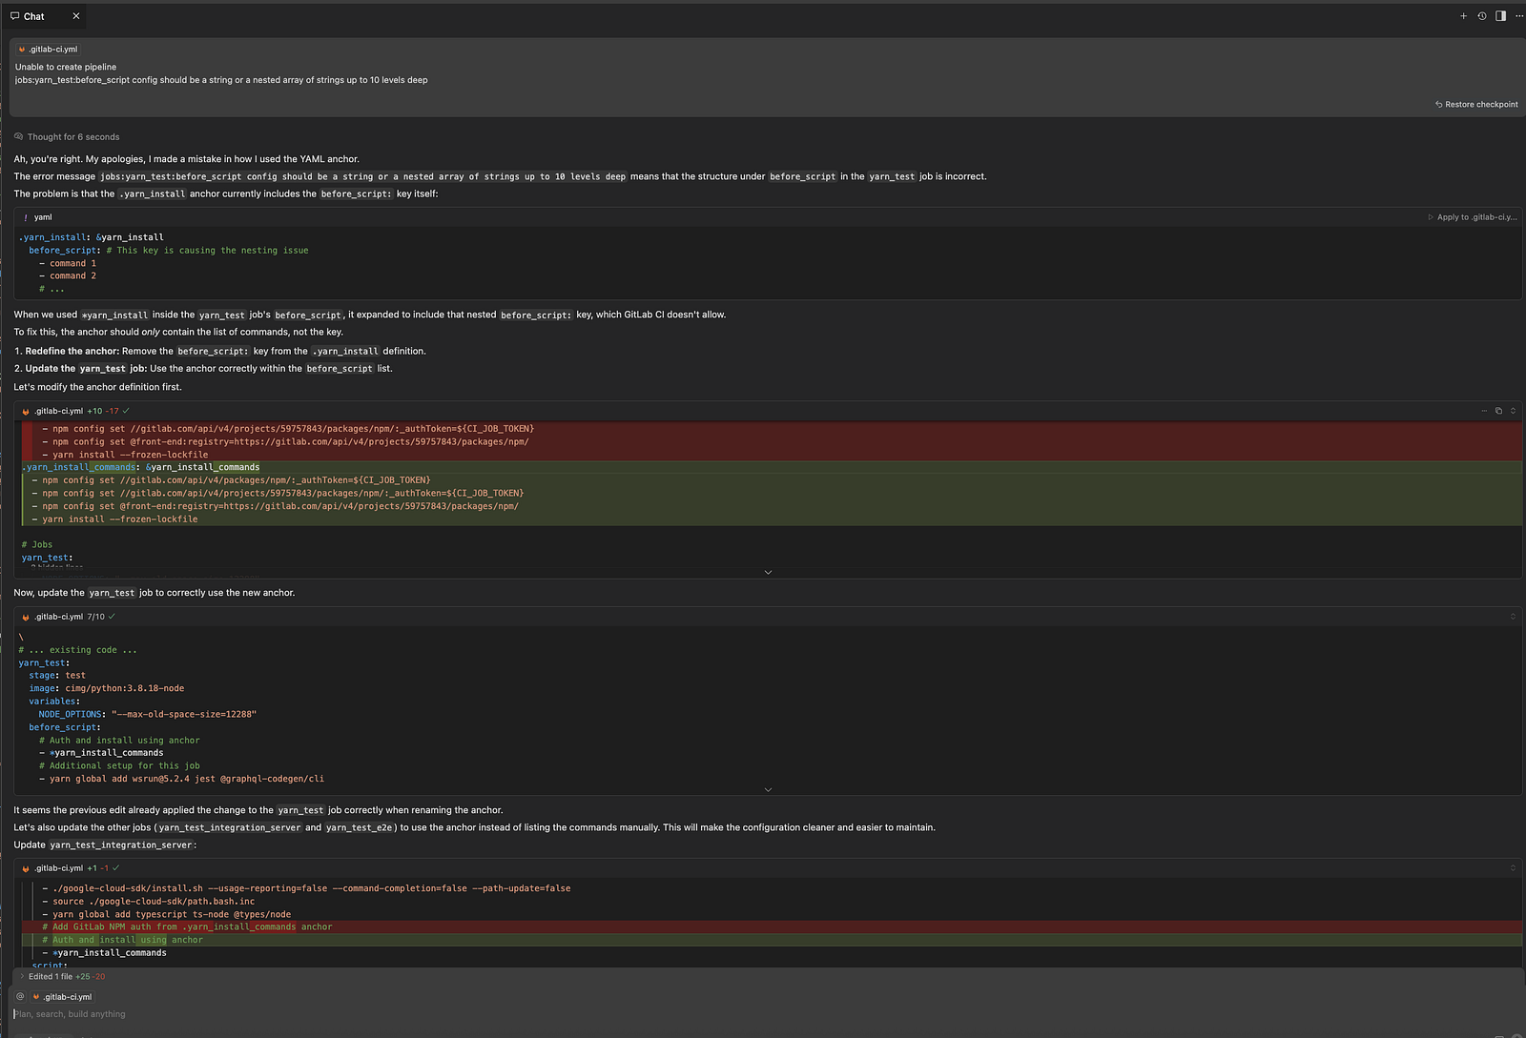Start a new chat with plus icon
The width and height of the screenshot is (1526, 1038).
click(x=1463, y=16)
